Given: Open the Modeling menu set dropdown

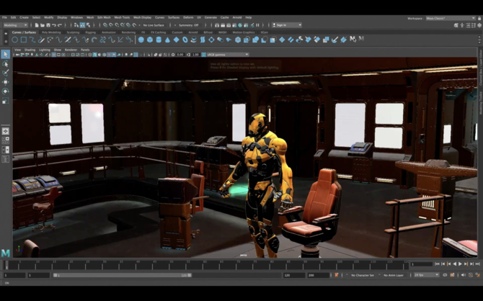Looking at the screenshot, I should [x=15, y=25].
